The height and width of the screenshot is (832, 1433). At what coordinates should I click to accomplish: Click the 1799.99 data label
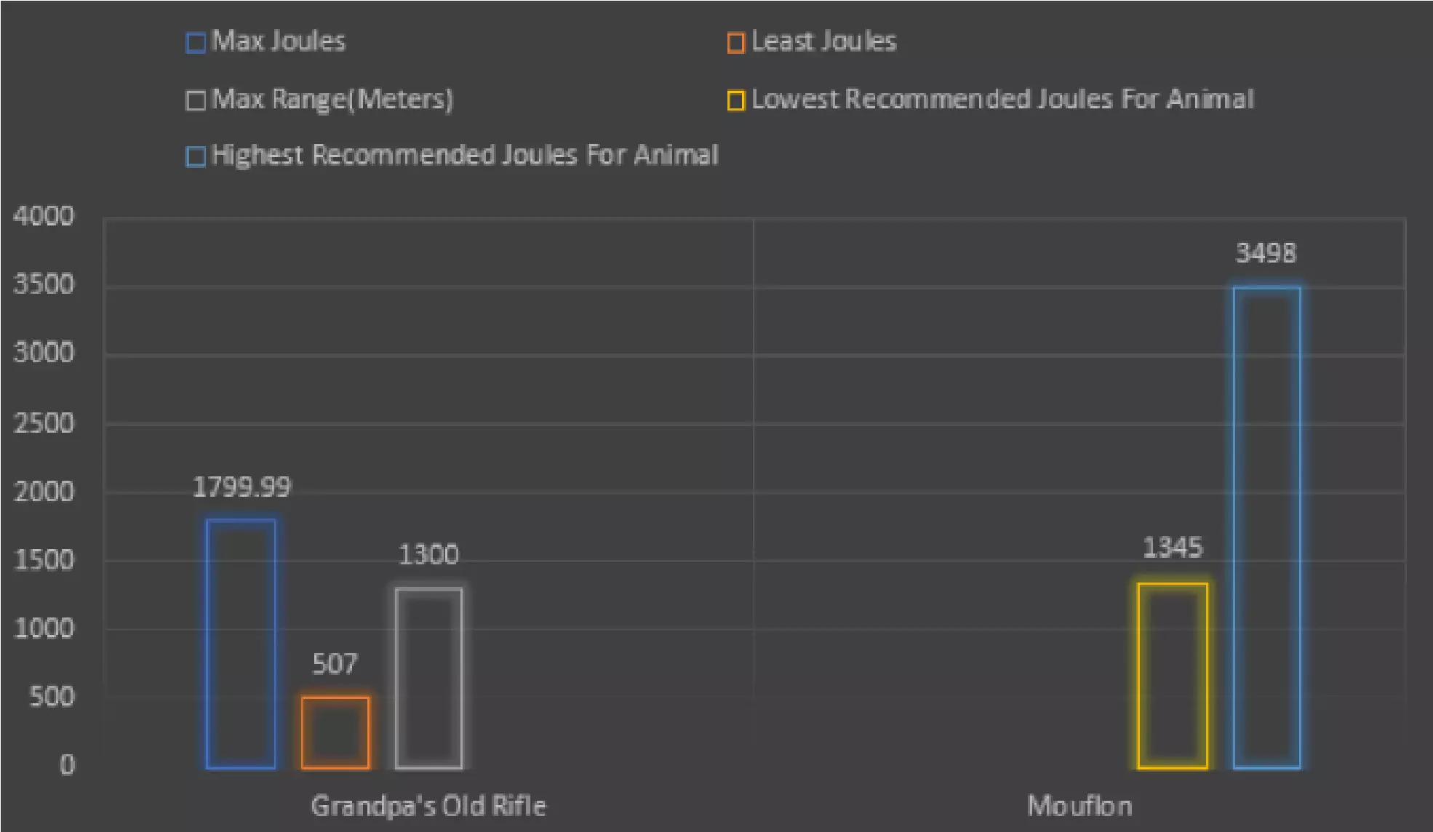click(x=242, y=487)
